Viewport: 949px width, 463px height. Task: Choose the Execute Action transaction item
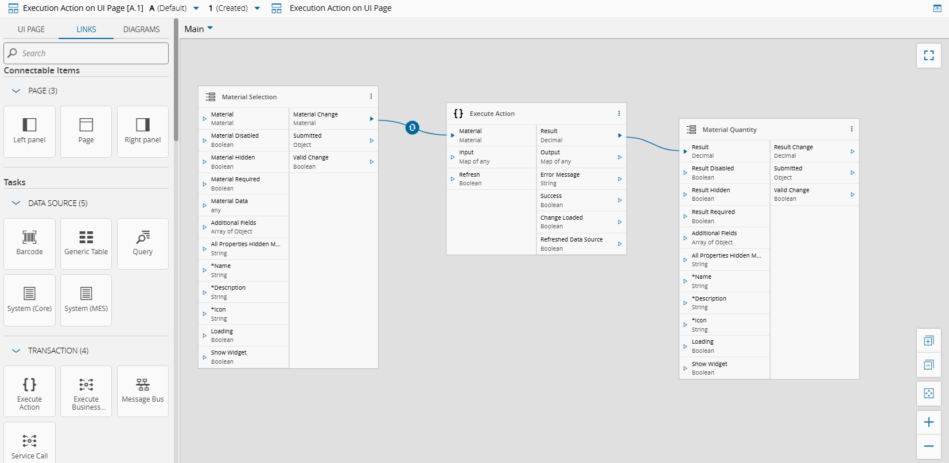click(x=29, y=391)
